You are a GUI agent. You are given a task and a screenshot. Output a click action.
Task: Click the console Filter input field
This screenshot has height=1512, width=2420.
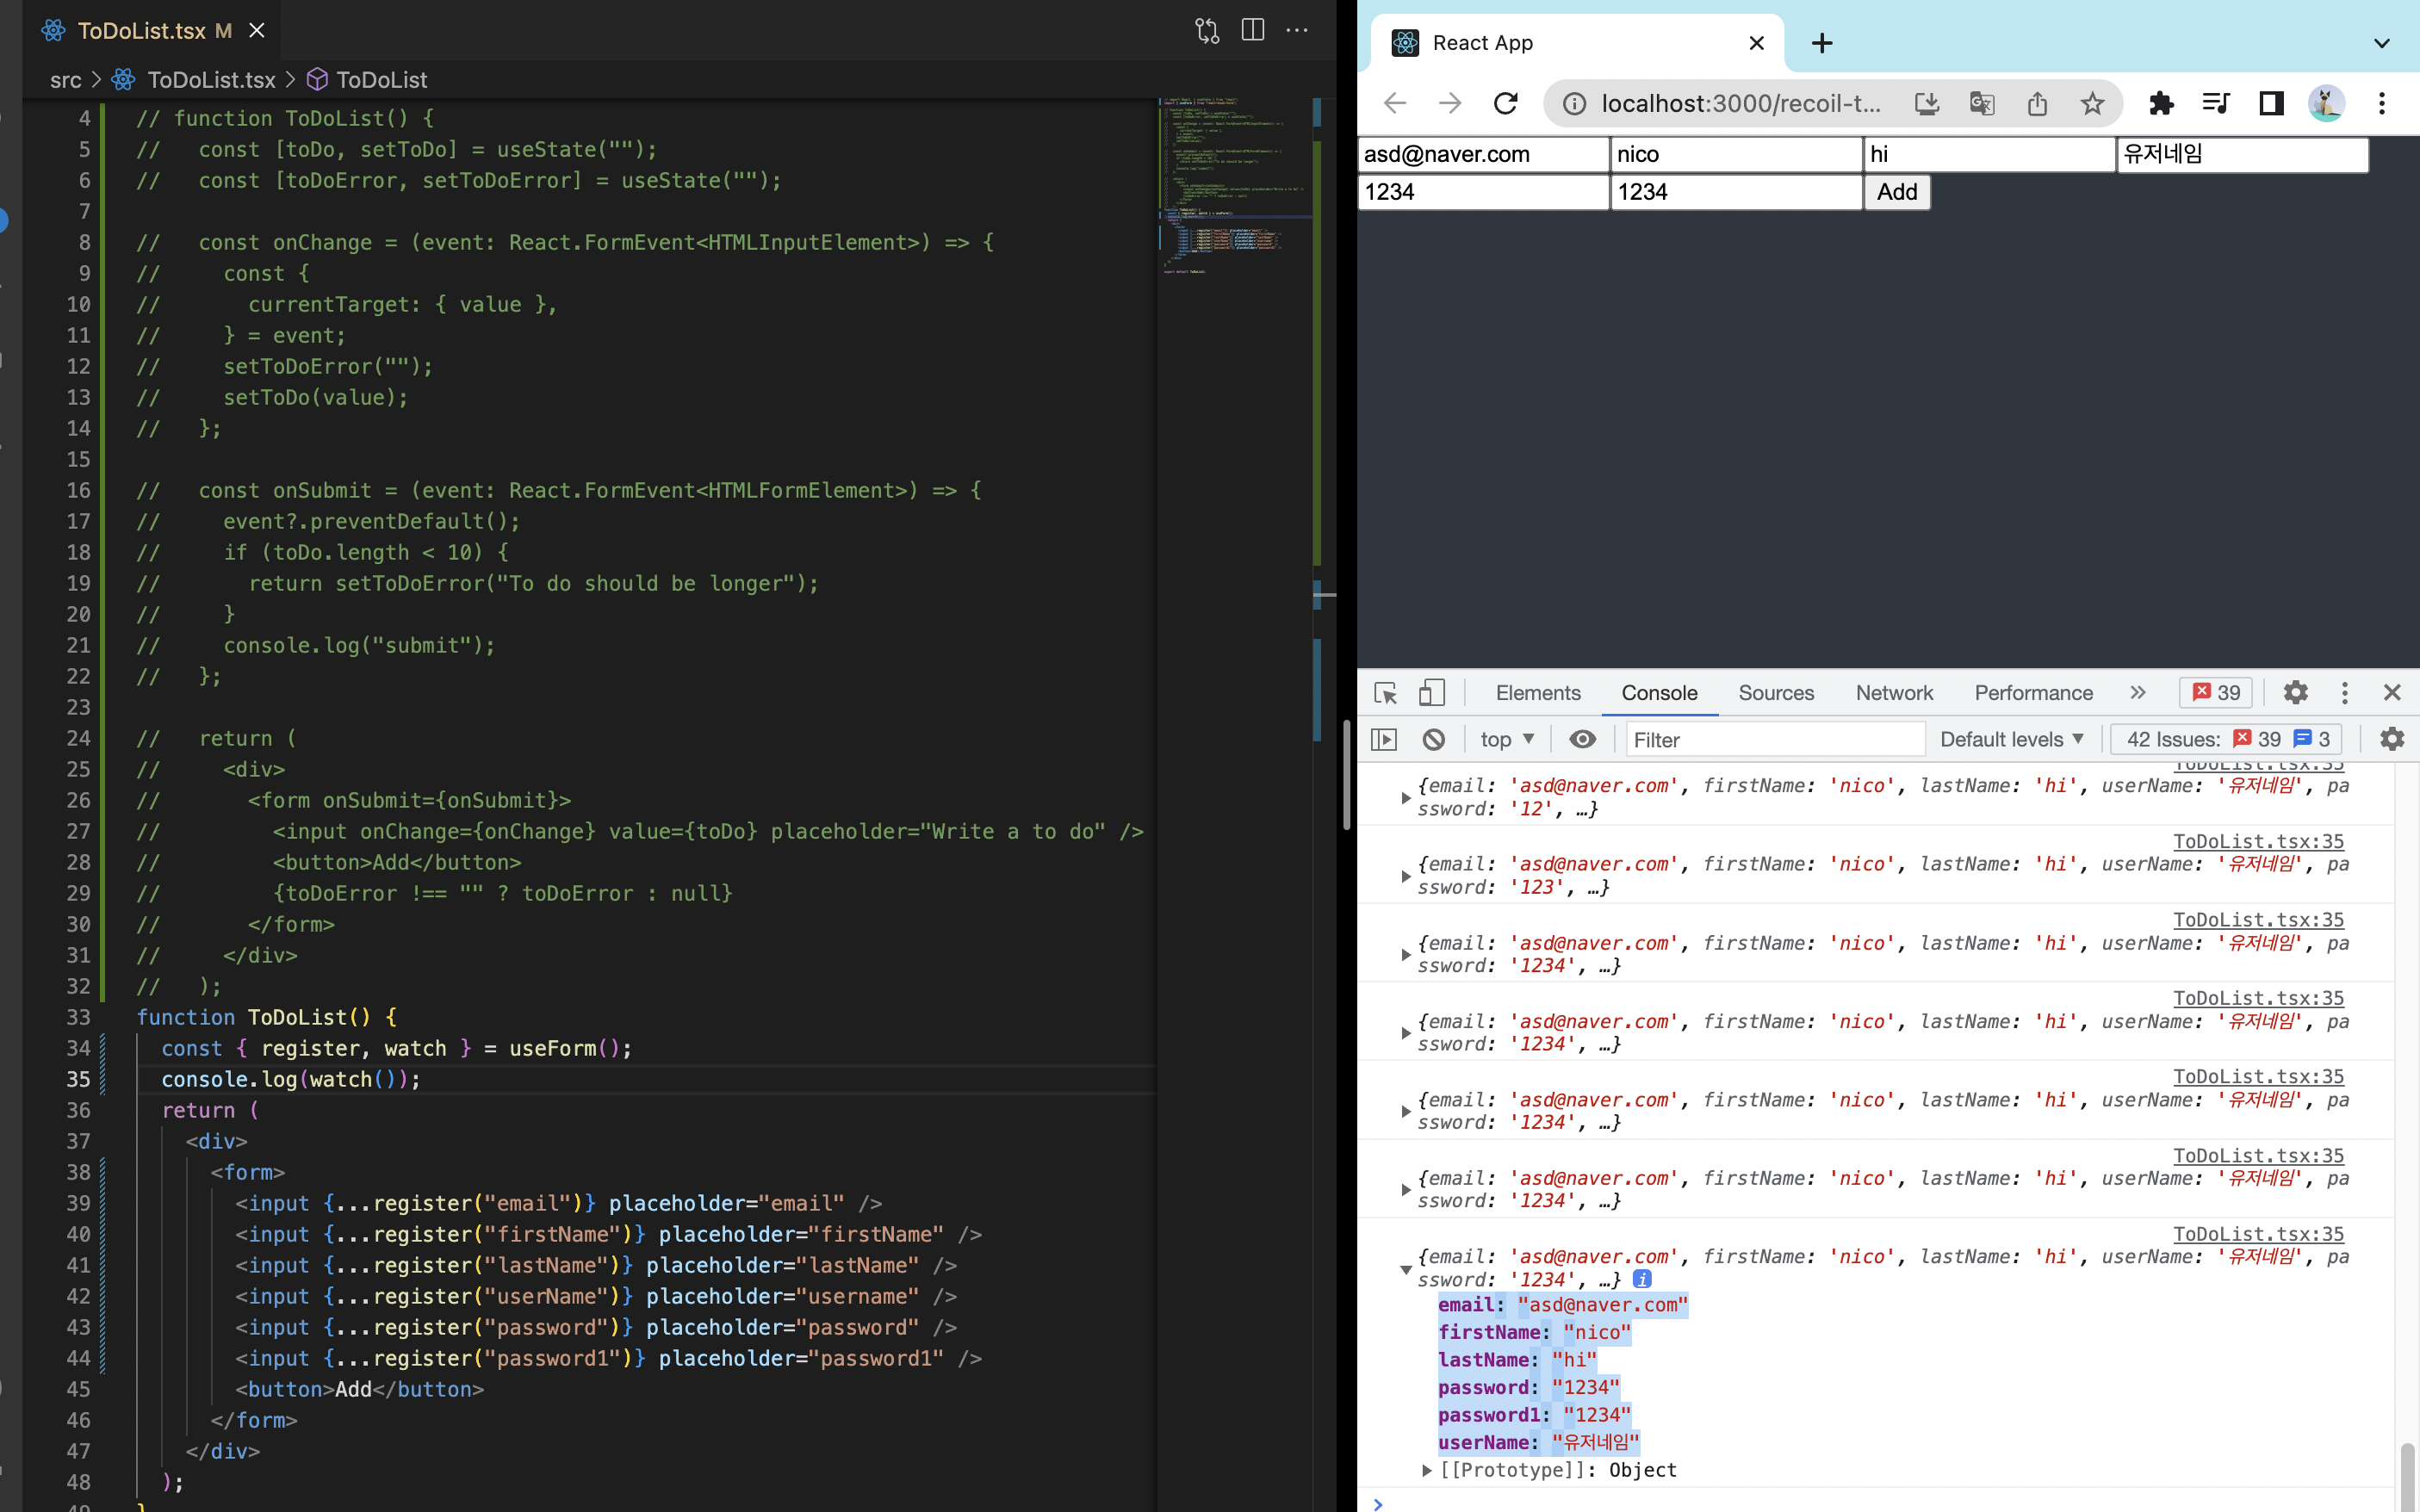click(x=1774, y=740)
